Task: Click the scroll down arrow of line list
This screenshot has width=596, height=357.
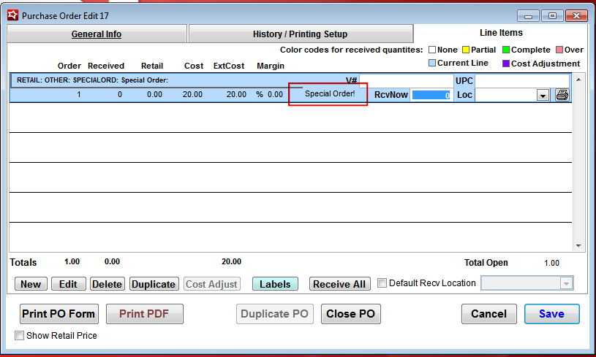Action: (578, 246)
